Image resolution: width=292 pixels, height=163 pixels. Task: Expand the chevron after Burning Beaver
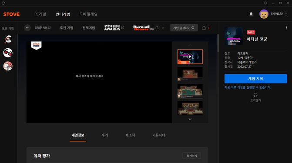(163, 28)
